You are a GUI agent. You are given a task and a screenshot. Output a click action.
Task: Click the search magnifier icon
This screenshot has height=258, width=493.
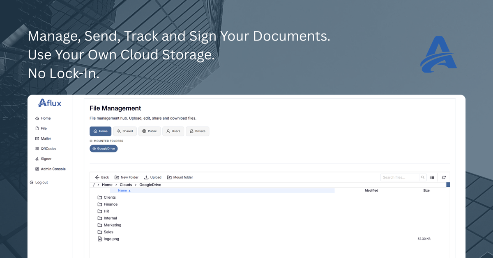[422, 177]
